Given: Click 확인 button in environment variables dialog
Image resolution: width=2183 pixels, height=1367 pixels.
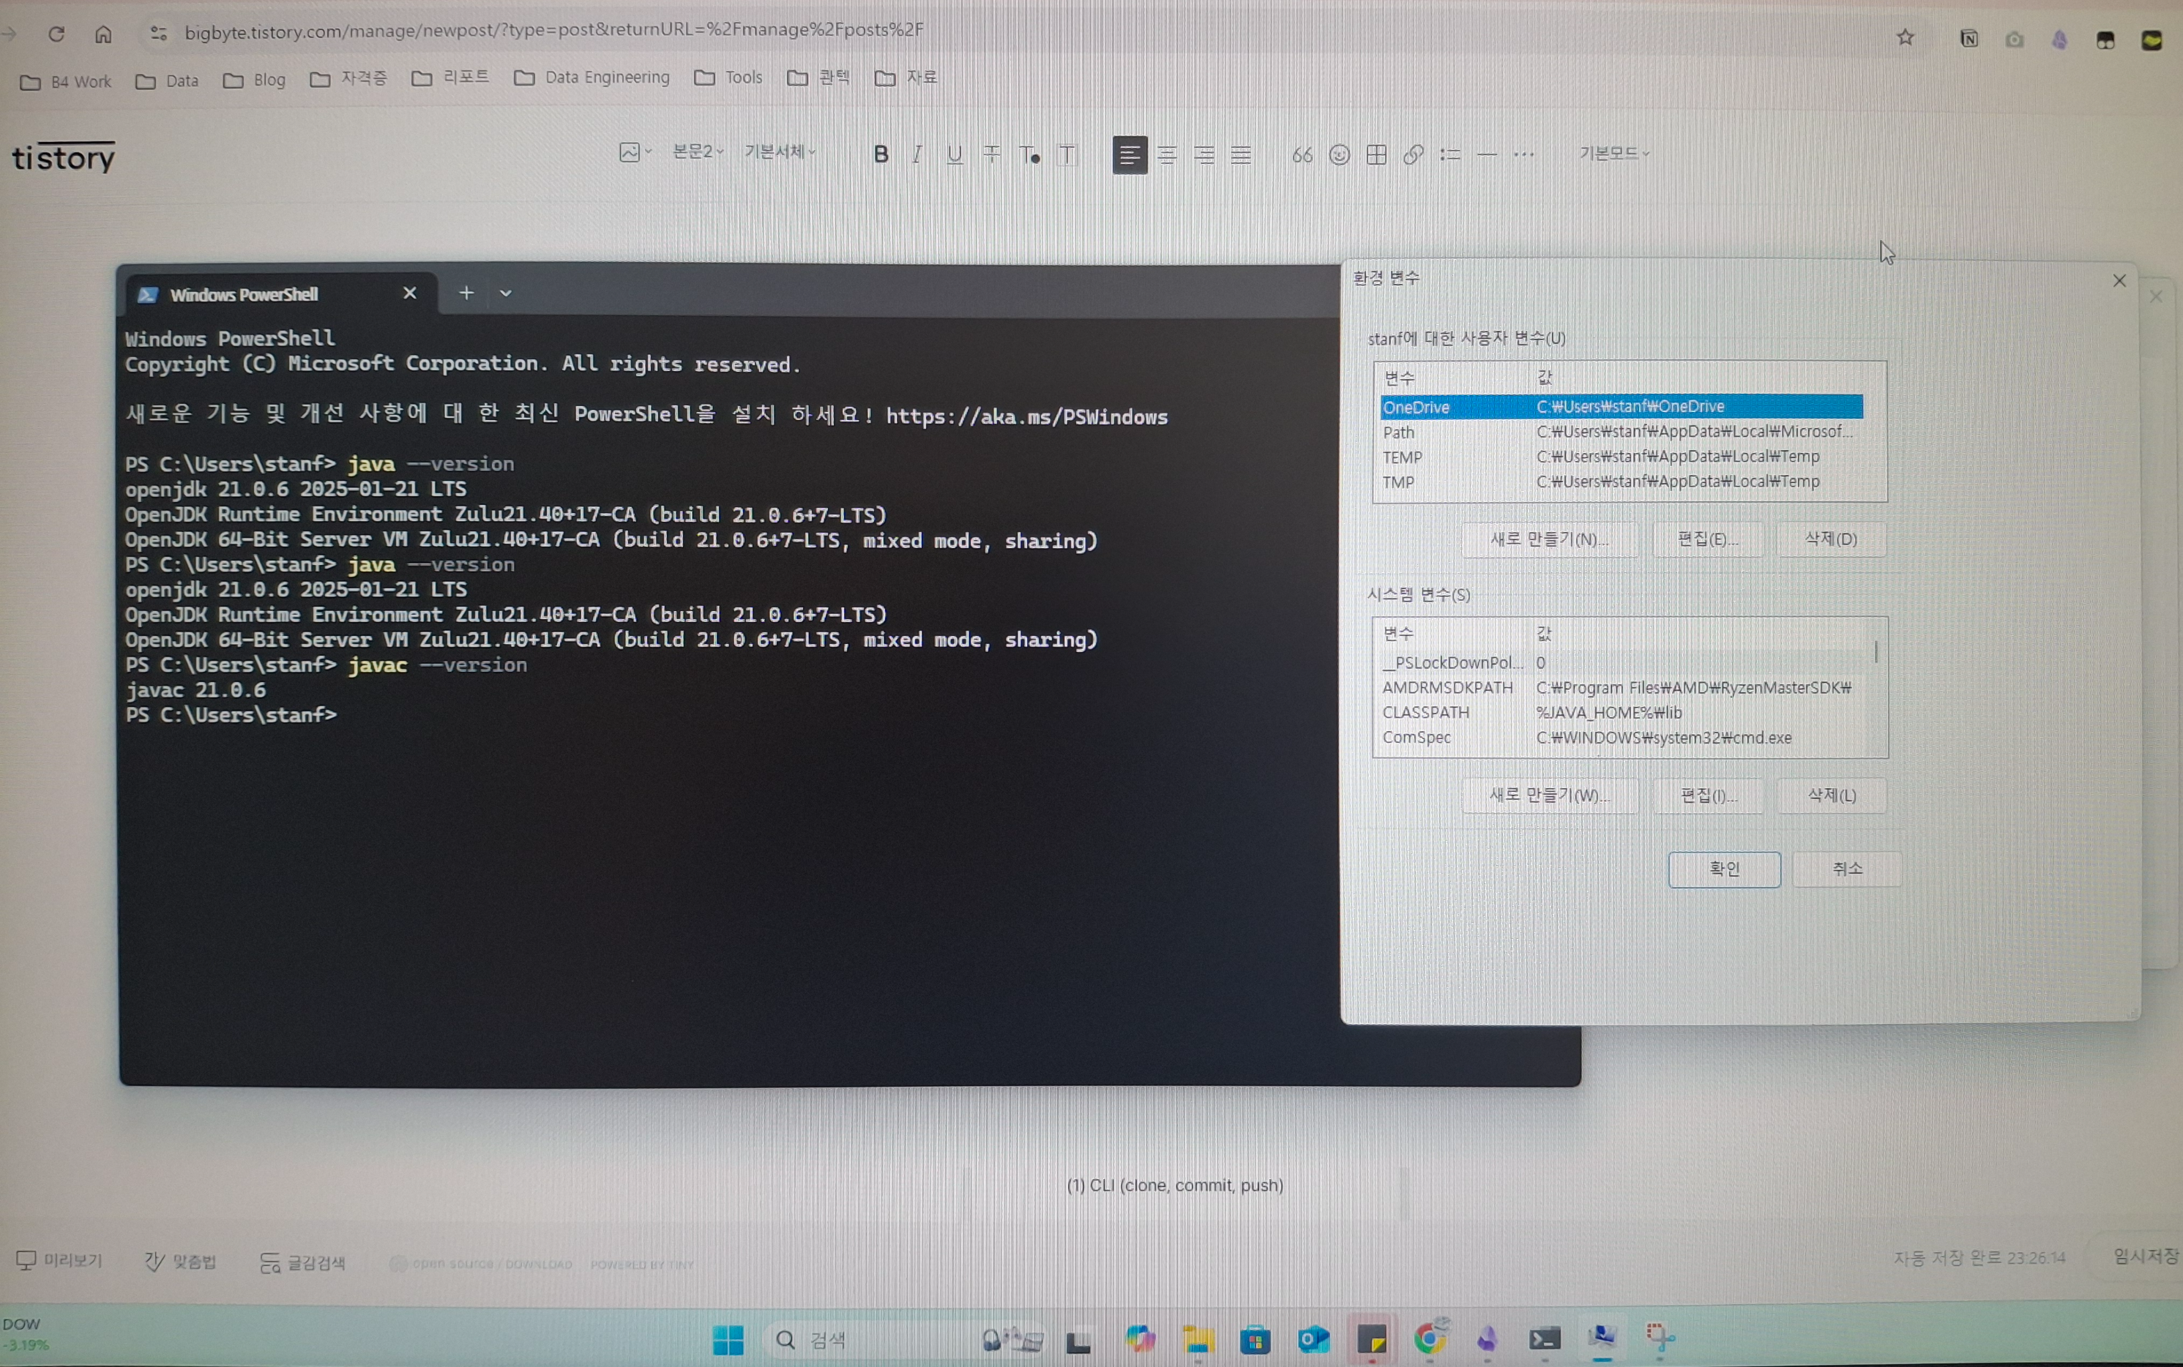Looking at the screenshot, I should click(x=1723, y=869).
